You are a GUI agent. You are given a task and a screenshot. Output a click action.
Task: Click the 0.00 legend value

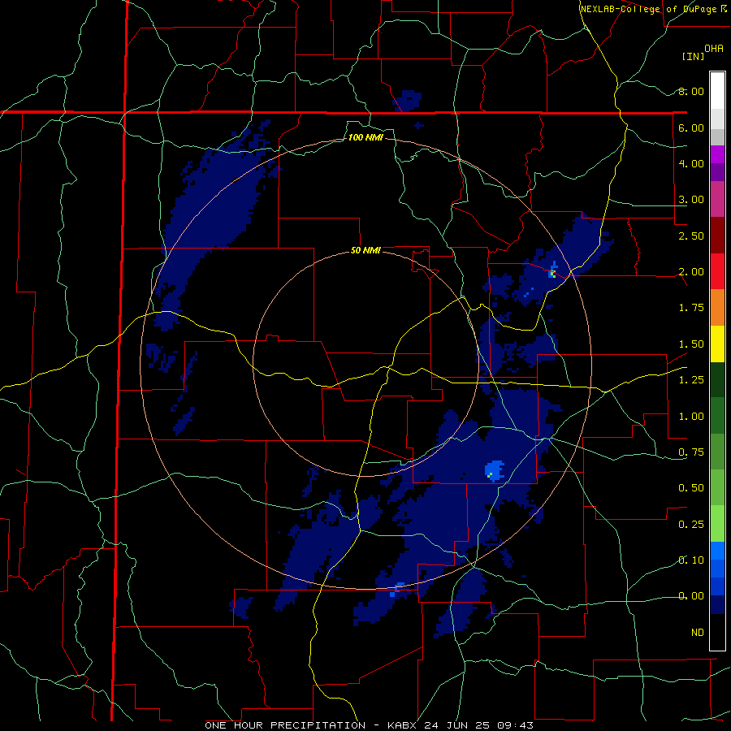pos(691,596)
